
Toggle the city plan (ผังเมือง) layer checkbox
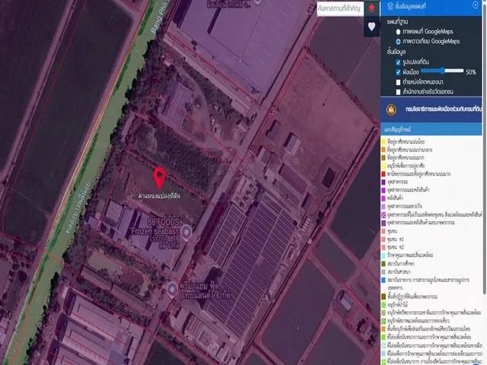[398, 71]
